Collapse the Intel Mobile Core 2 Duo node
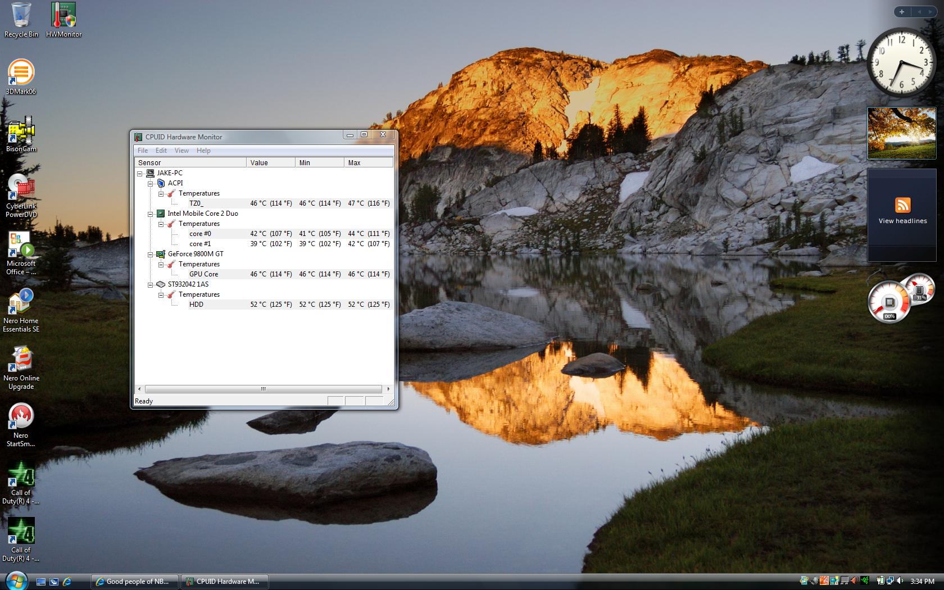The width and height of the screenshot is (944, 590). (x=151, y=214)
